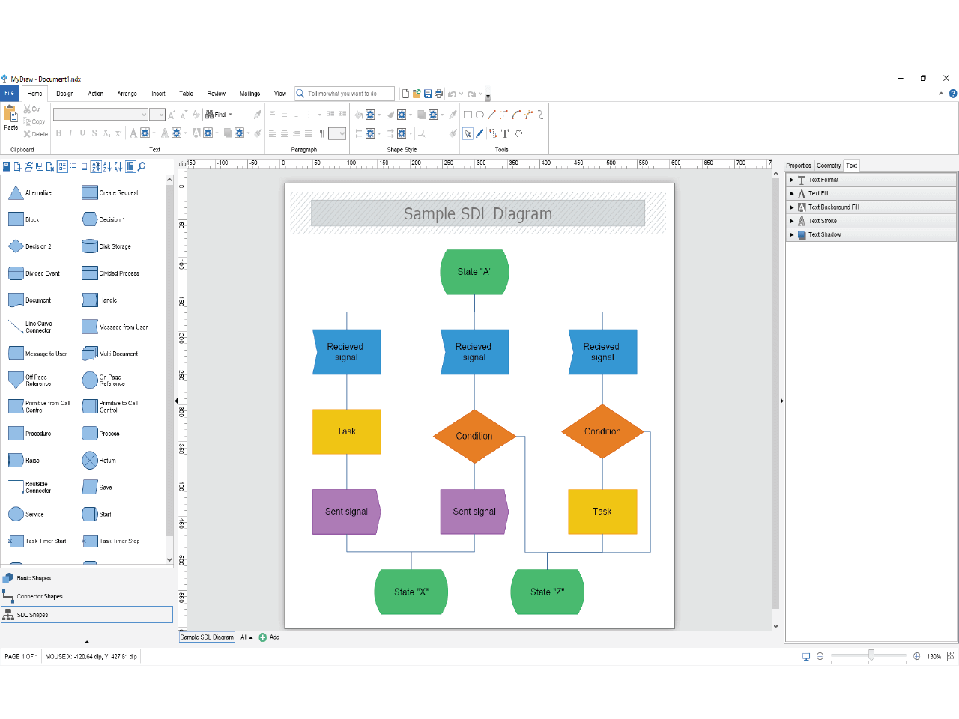Click Add to create new page
The height and width of the screenshot is (719, 959).
(270, 637)
